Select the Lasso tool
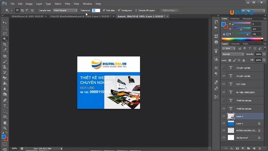The image size is (268, 151). point(5,34)
